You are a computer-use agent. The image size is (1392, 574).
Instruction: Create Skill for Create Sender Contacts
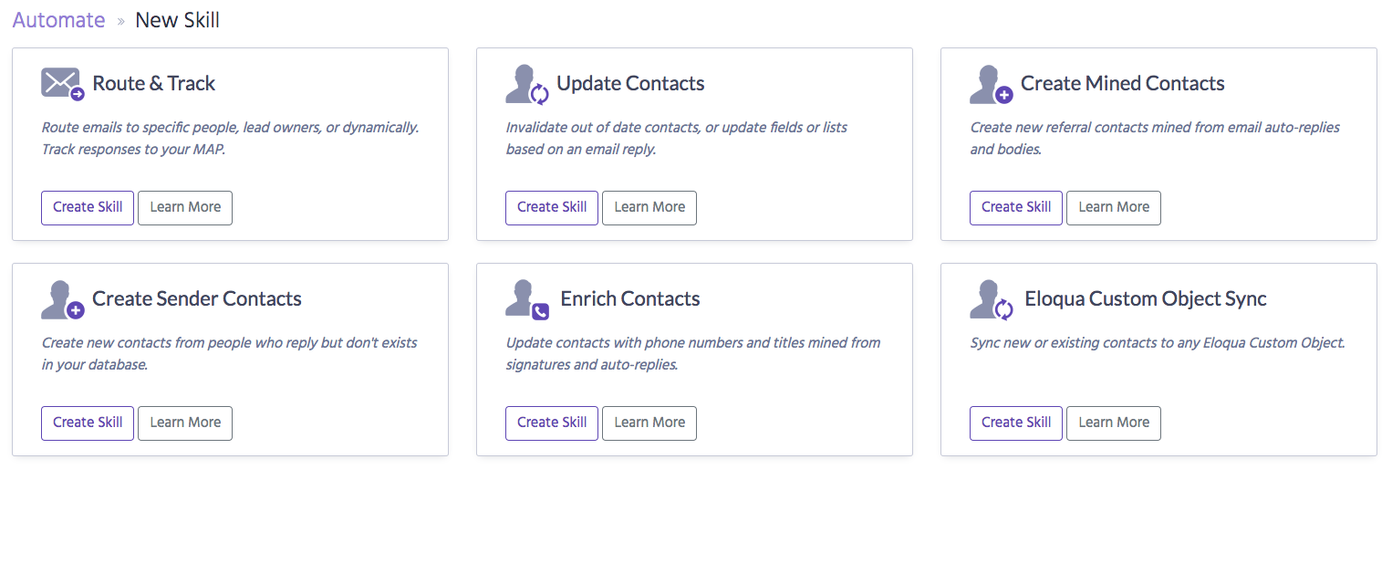88,423
